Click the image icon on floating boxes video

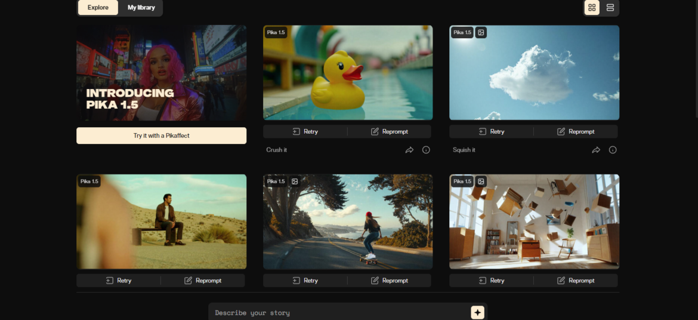tap(481, 181)
